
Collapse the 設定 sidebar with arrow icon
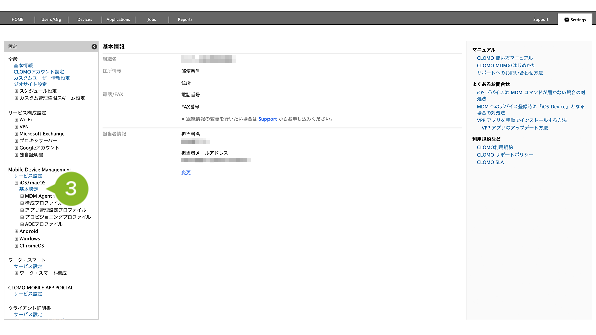94,47
